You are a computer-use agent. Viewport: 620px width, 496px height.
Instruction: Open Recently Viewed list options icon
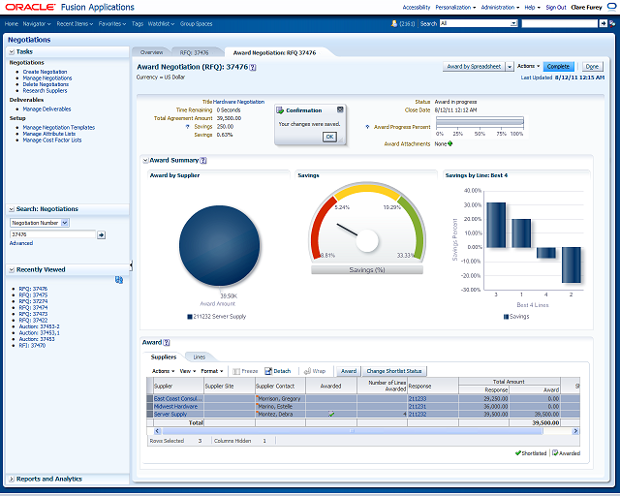118,280
